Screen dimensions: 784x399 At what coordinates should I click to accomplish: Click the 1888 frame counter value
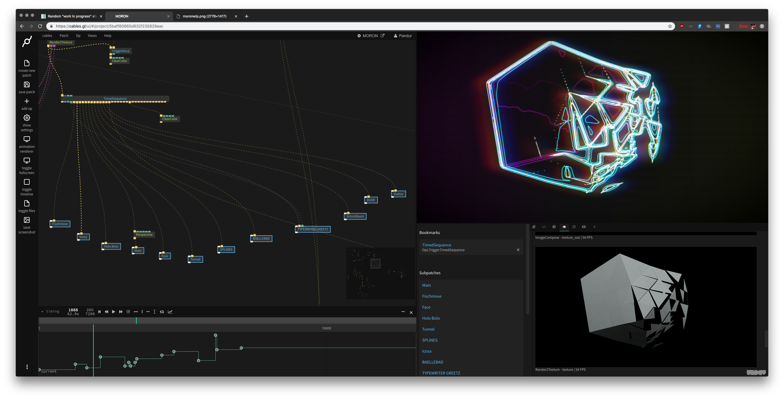coord(73,310)
